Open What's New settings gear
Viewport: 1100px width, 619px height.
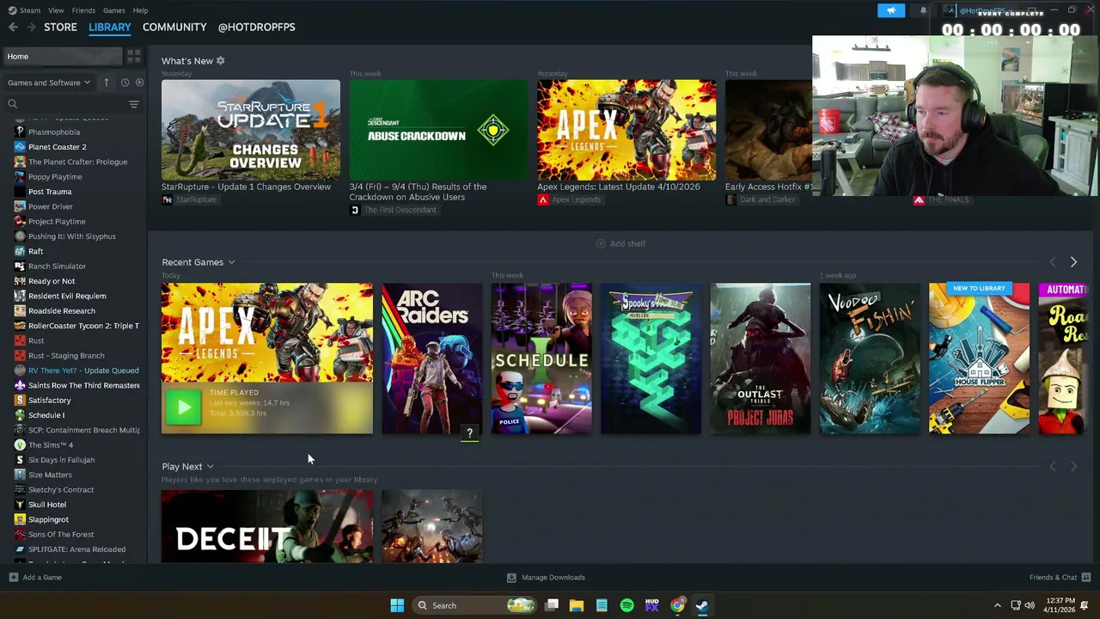[220, 61]
